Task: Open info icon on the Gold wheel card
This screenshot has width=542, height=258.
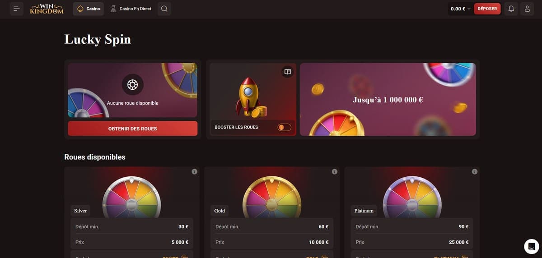Action: pyautogui.click(x=335, y=172)
